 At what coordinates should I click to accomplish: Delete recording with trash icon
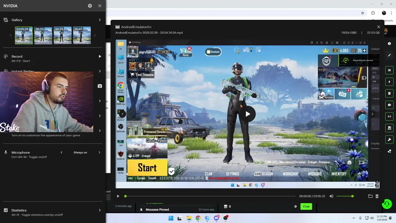click(x=377, y=196)
